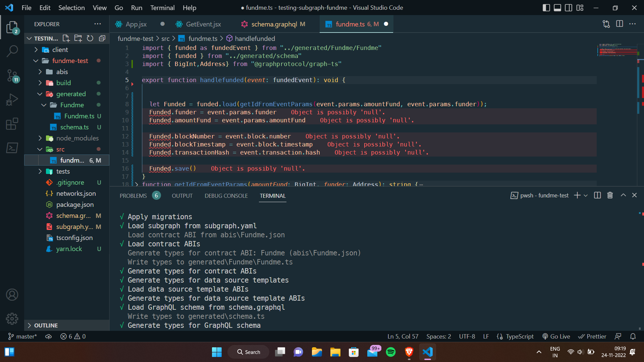644x362 pixels.
Task: Open the Terminal menu
Action: coord(162,7)
